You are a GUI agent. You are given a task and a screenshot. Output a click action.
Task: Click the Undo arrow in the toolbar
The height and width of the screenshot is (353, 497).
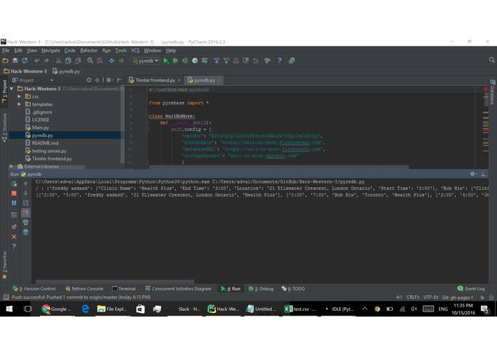pyautogui.click(x=36, y=61)
